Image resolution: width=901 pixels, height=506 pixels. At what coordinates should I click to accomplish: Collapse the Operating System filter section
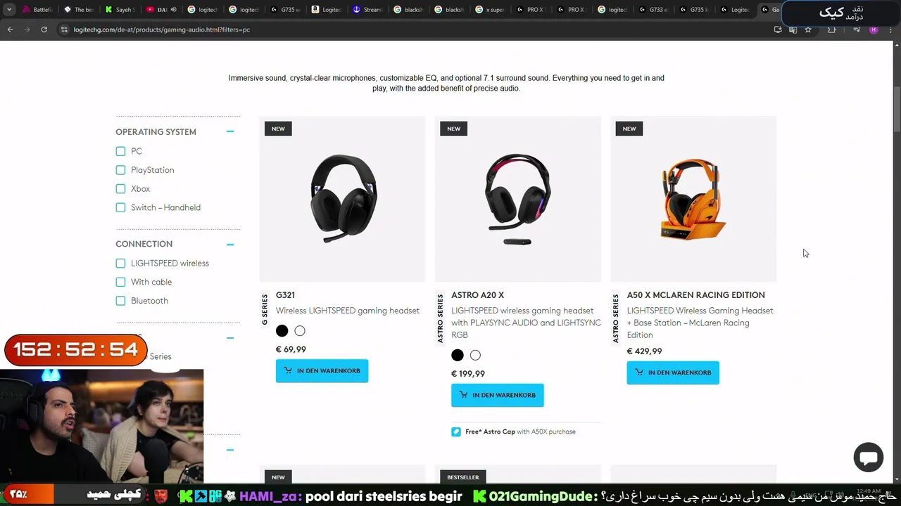coord(230,131)
